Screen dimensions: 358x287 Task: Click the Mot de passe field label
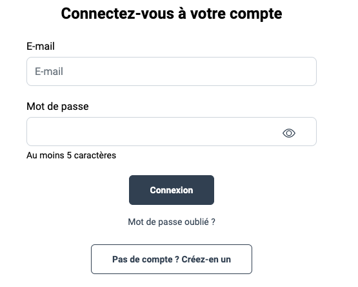(x=57, y=107)
